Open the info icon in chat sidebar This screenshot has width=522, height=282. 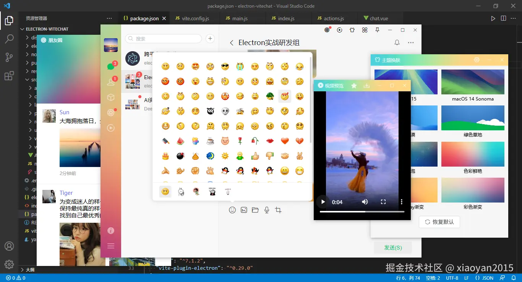click(x=111, y=230)
